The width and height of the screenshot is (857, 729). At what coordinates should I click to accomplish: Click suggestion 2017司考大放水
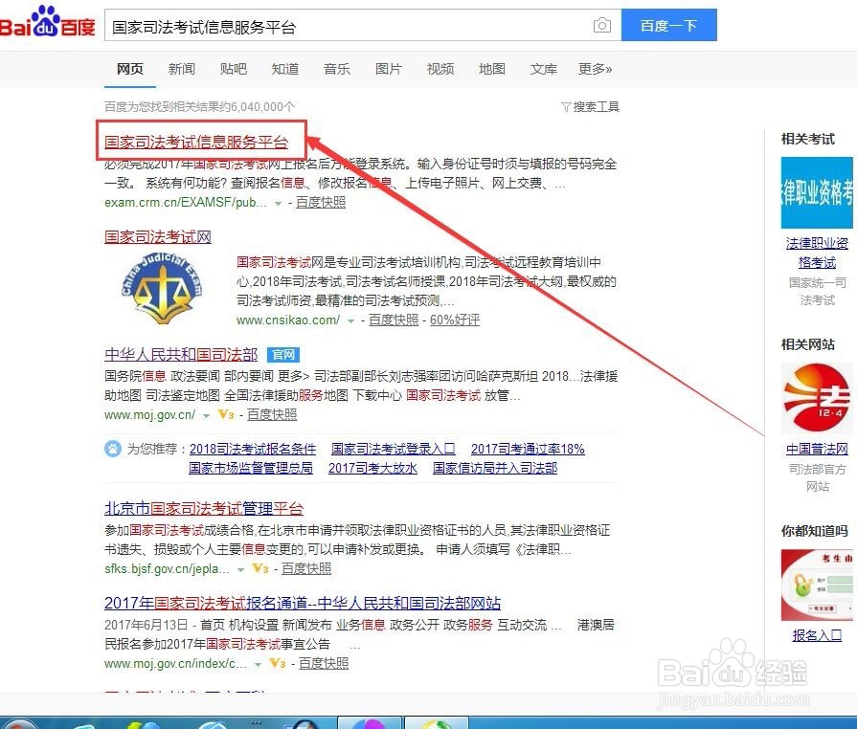point(372,468)
